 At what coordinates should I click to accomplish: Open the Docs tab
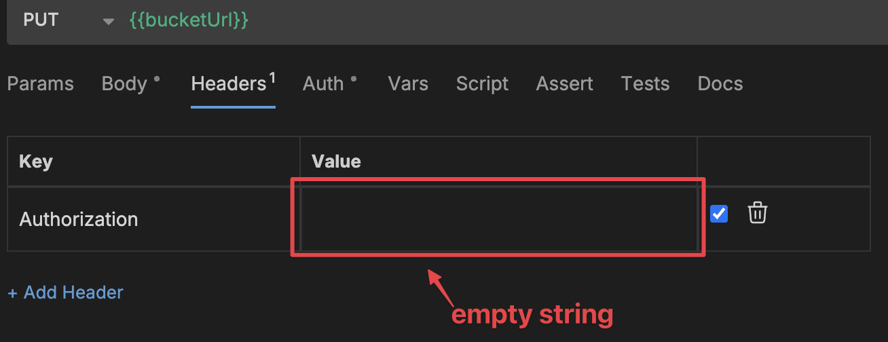[x=720, y=83]
